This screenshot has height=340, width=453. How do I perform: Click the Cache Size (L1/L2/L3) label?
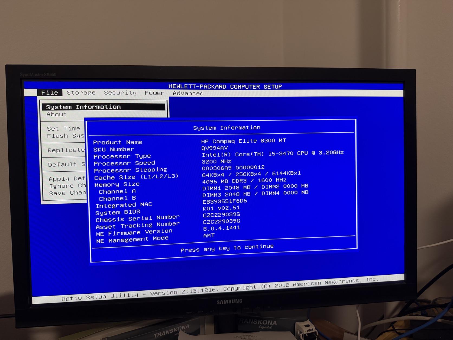pyautogui.click(x=136, y=177)
